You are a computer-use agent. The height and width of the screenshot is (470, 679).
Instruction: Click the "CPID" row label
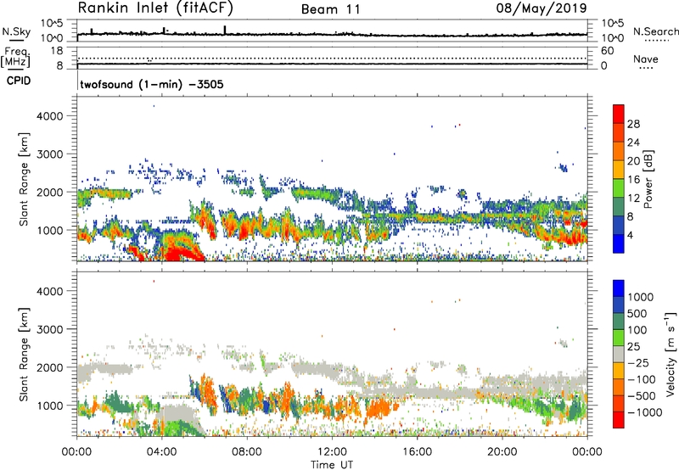coord(19,81)
